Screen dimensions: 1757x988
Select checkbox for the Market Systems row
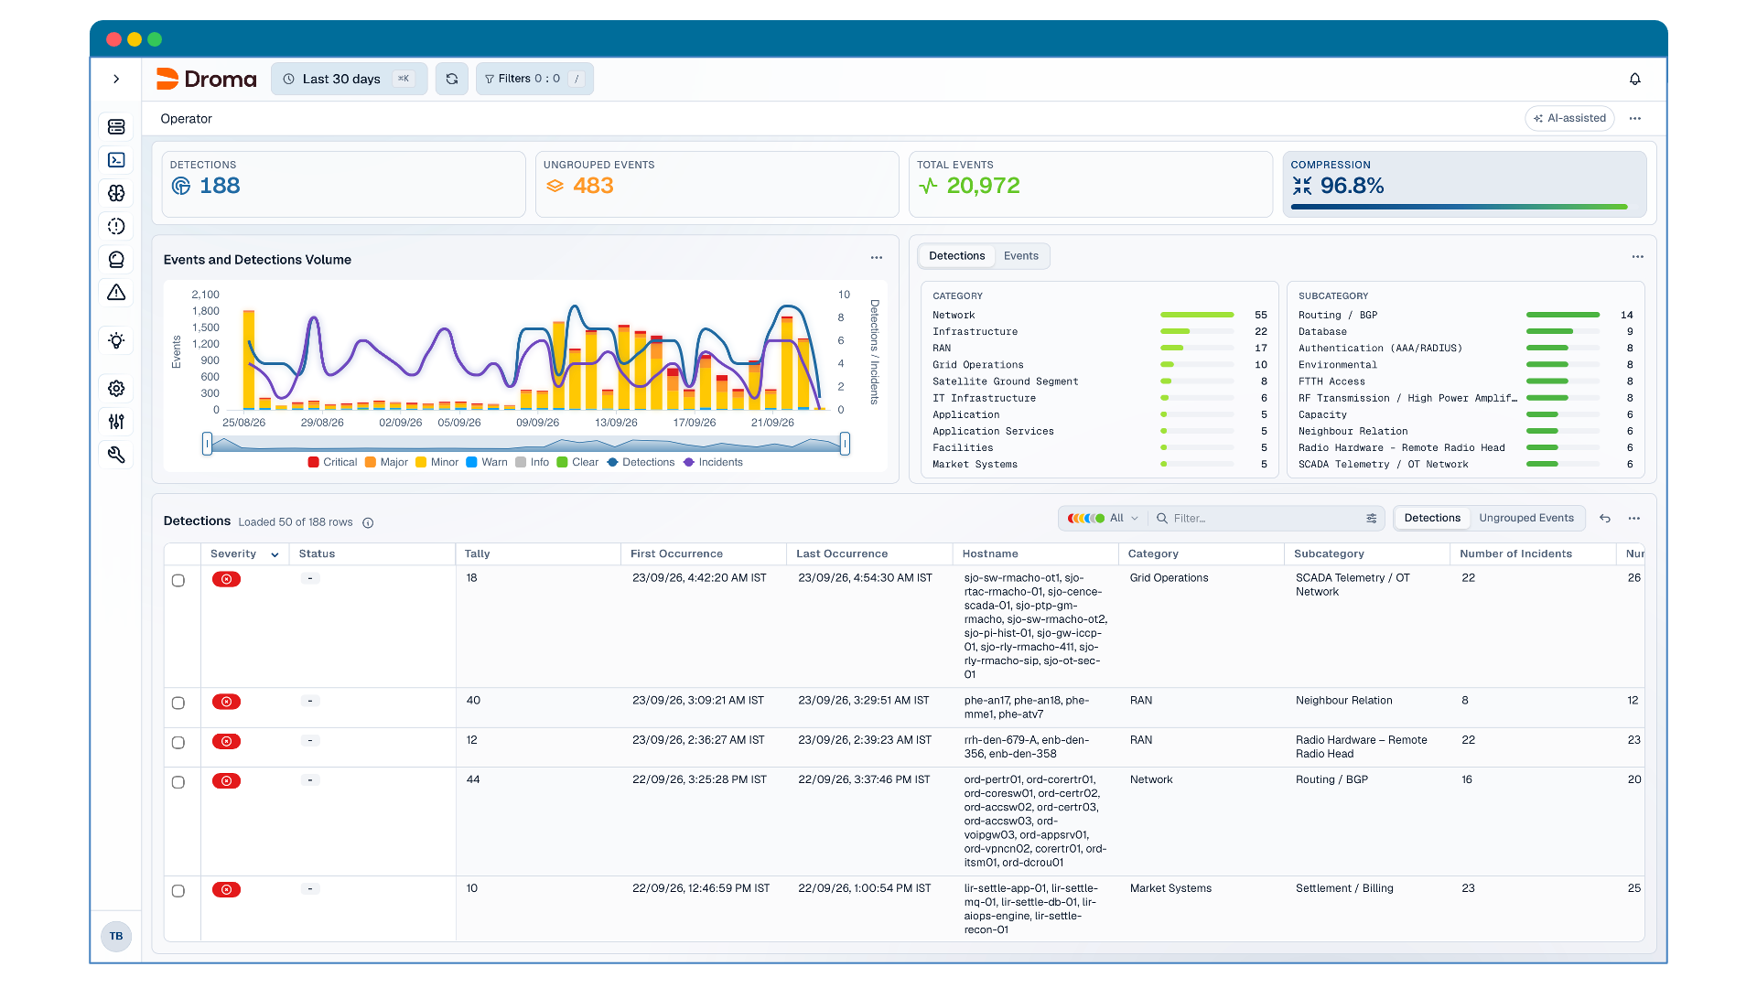coord(178,891)
